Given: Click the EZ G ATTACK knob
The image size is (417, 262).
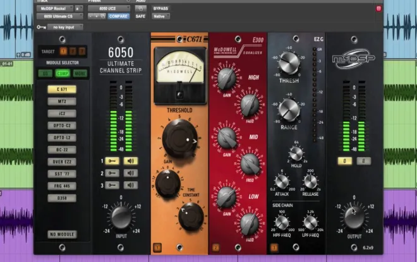Looking at the screenshot, I should tap(282, 182).
